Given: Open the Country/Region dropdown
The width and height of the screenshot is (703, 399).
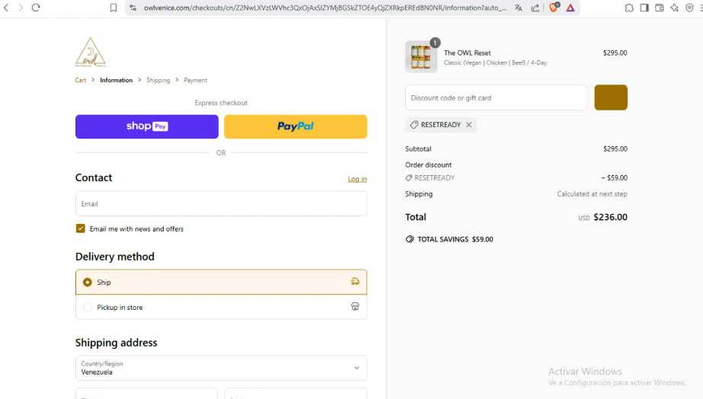Looking at the screenshot, I should point(221,368).
